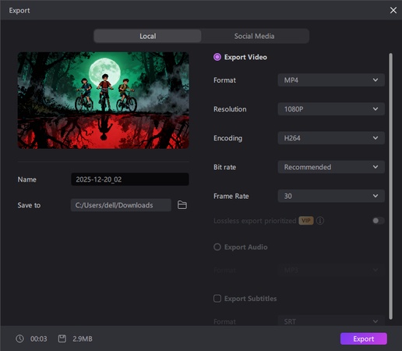The image size is (402, 351).
Task: Open the Format MP4 dropdown
Action: pyautogui.click(x=331, y=80)
